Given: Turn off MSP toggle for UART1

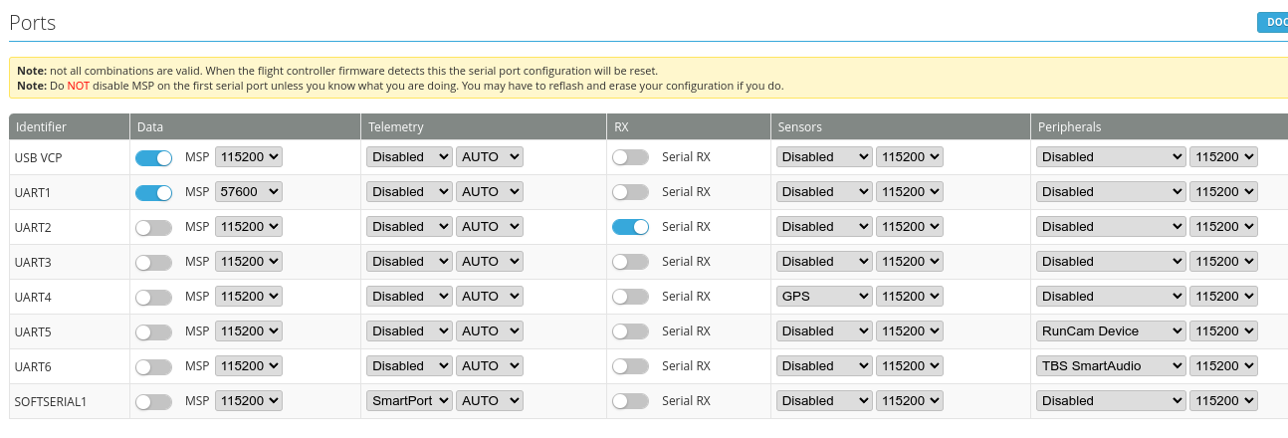Looking at the screenshot, I should (153, 192).
